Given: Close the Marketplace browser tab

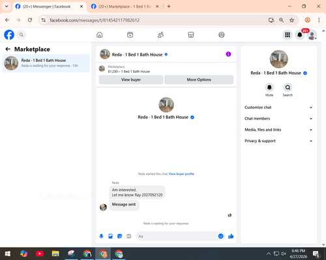Looking at the screenshot, I should pos(157,6).
